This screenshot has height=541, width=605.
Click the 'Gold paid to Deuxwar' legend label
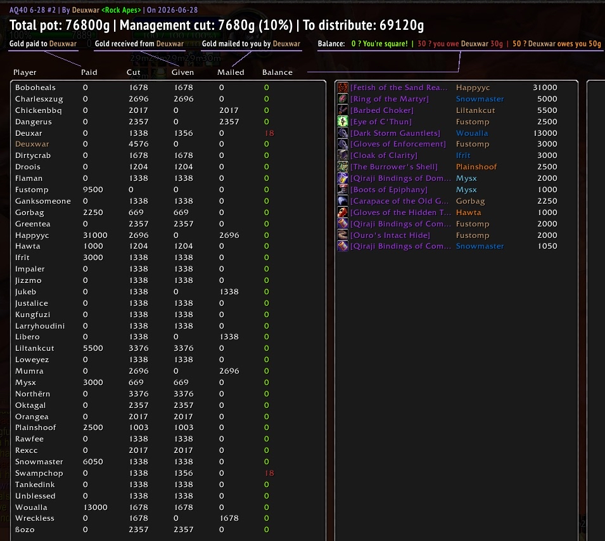click(43, 44)
